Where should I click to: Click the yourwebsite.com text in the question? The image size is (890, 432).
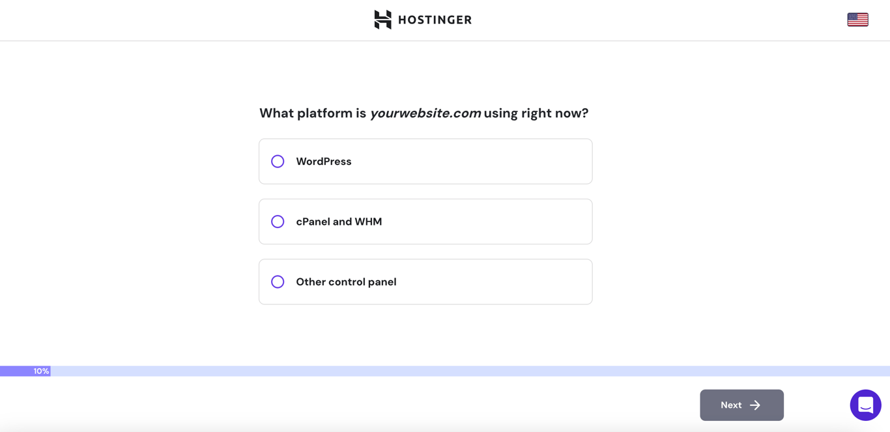(x=425, y=113)
